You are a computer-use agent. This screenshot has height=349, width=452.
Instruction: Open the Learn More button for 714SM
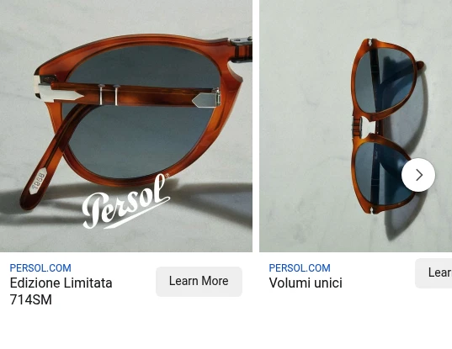click(199, 282)
